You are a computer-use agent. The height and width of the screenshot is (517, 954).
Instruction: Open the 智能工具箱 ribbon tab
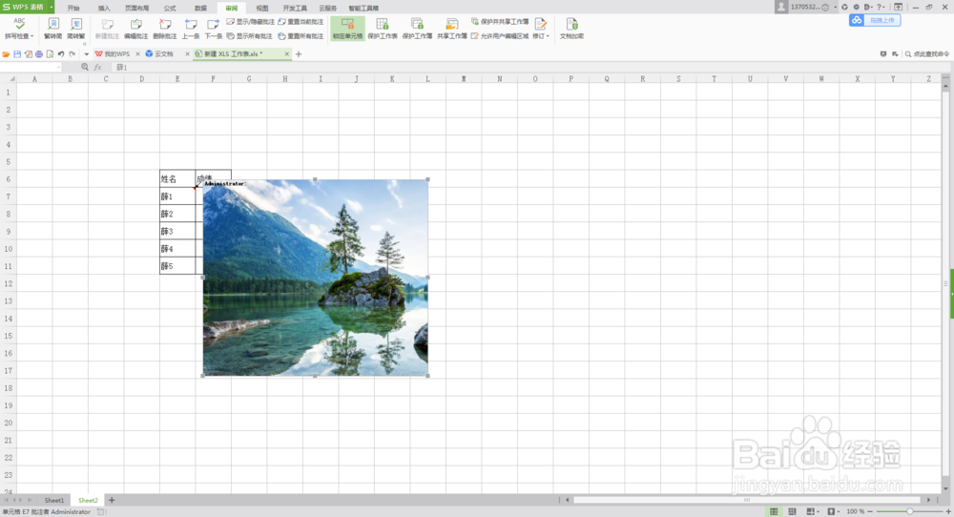[x=363, y=8]
